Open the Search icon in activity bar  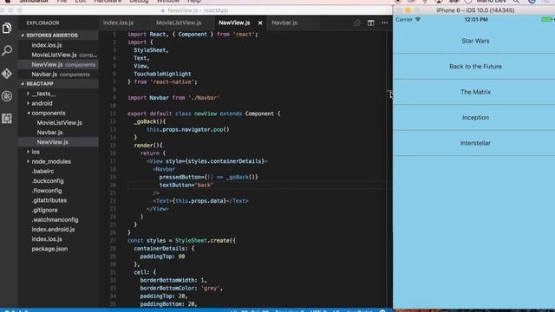click(x=7, y=50)
